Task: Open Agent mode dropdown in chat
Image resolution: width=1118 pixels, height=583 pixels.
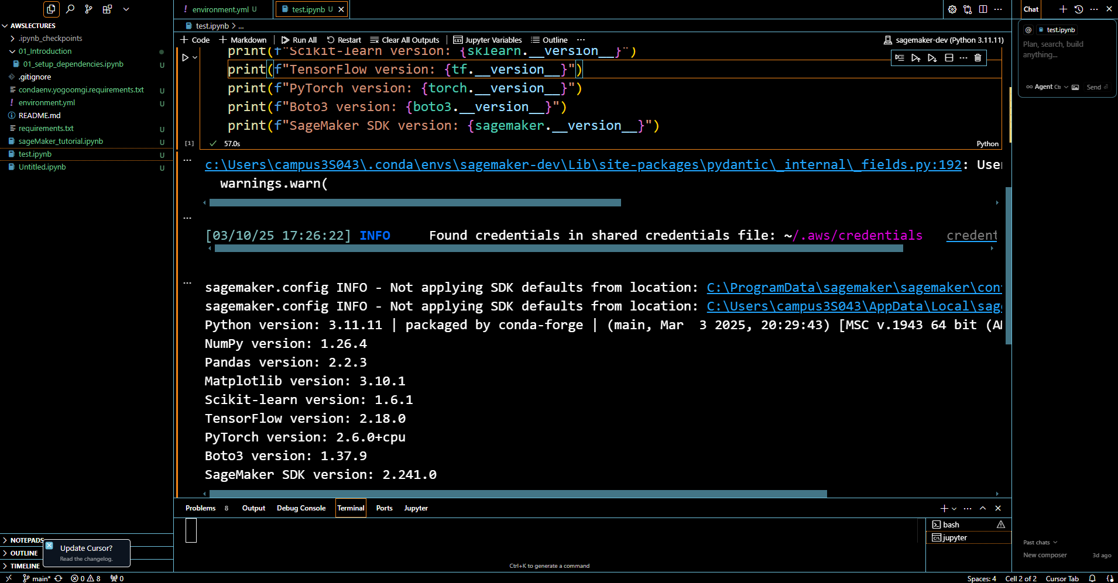Action: [1047, 87]
